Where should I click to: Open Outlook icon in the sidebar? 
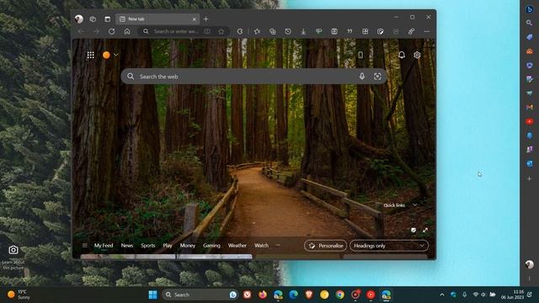tap(530, 164)
